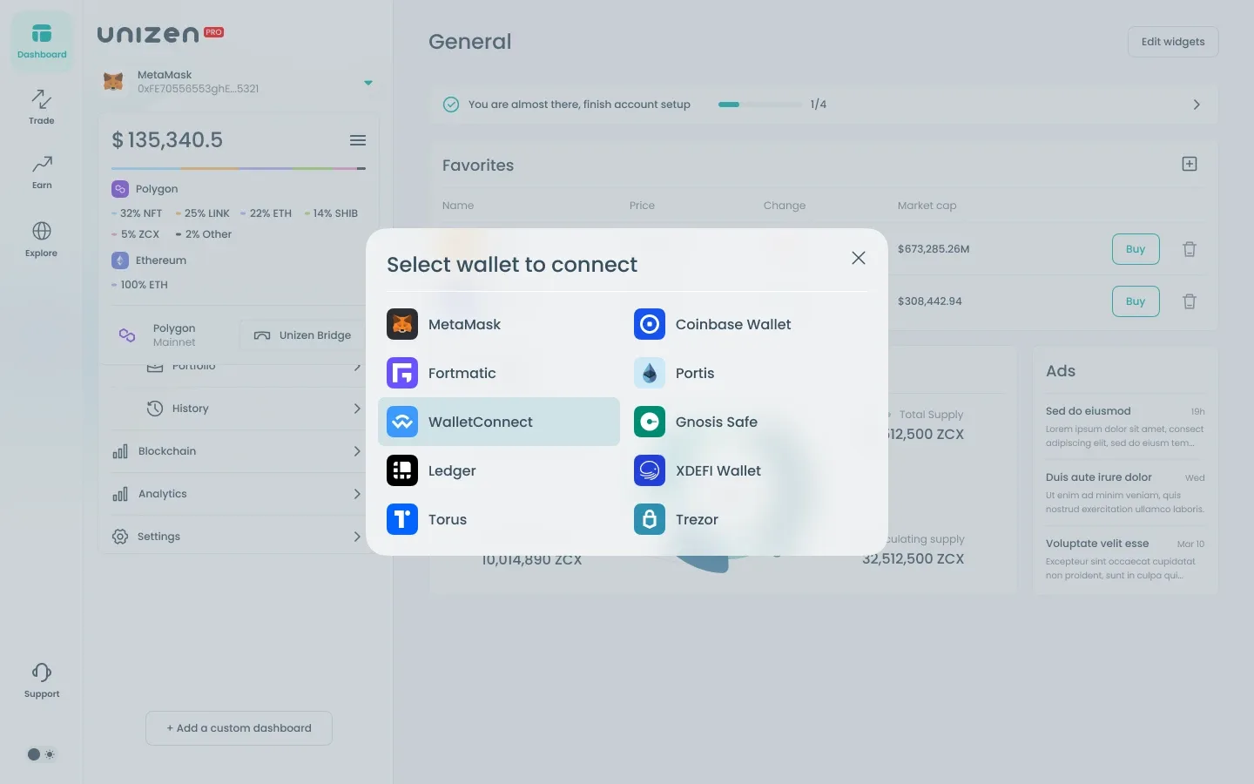Open the Earn section
Screen dimensions: 1254x784
(x=42, y=172)
